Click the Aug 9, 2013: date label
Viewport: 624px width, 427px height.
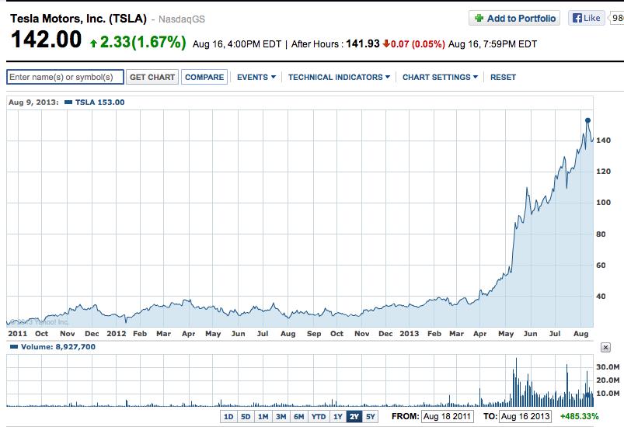click(33, 102)
